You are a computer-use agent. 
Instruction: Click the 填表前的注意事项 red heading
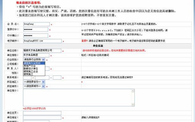point(29,3)
